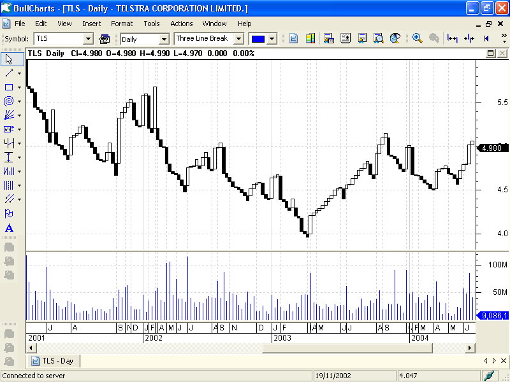Viewport: 510px width, 382px height.
Task: Click the BullCharts document icon in menu bar
Action: 6,24
